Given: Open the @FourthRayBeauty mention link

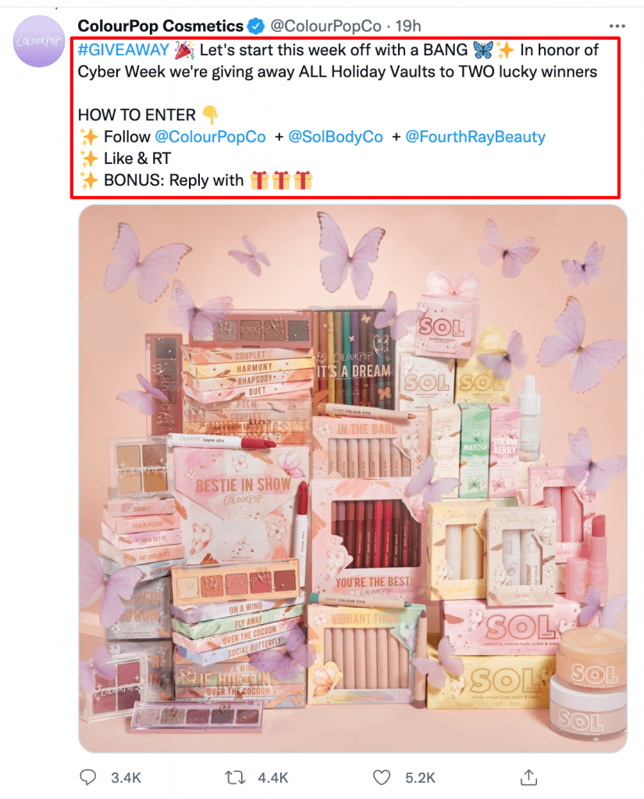Looking at the screenshot, I should coord(475,137).
